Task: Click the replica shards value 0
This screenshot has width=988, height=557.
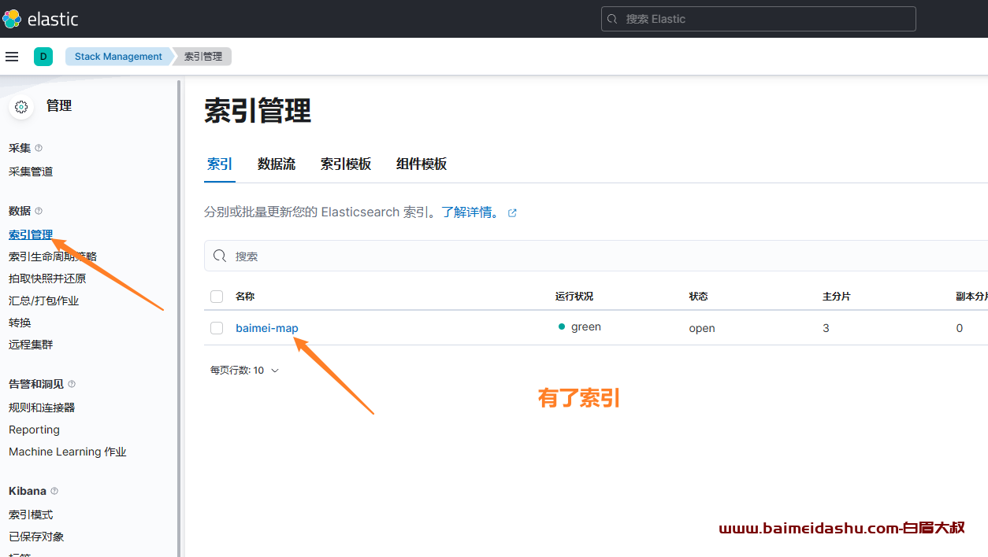Action: click(960, 328)
